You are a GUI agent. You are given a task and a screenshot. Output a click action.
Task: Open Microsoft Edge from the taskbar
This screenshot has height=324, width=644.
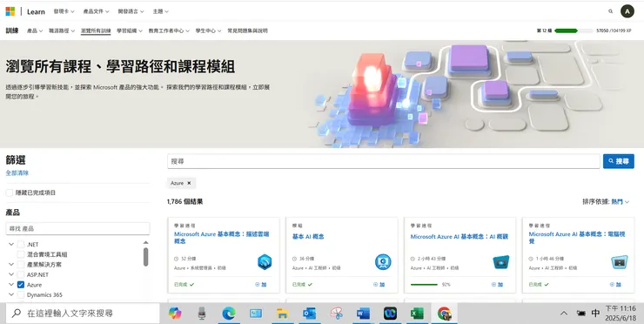(228, 314)
